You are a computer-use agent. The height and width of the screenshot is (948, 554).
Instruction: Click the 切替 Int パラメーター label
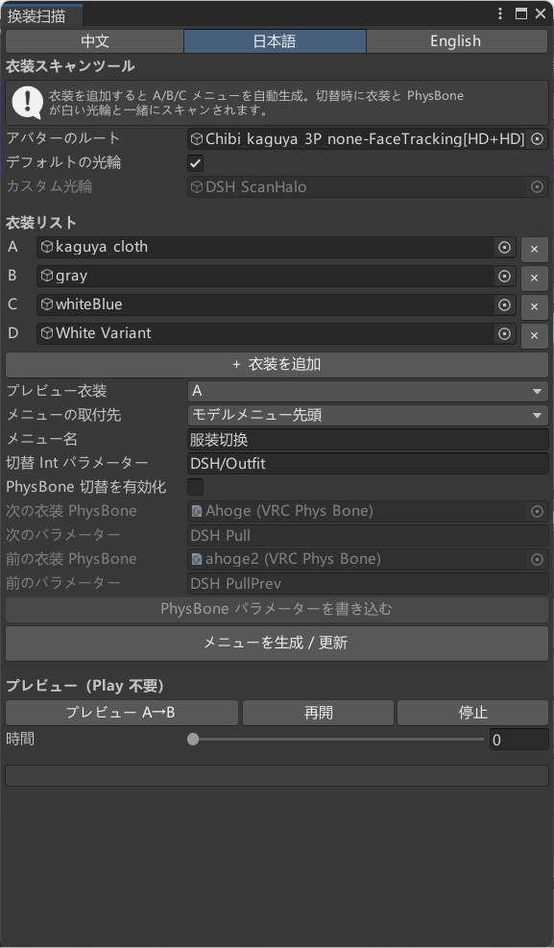[77, 463]
